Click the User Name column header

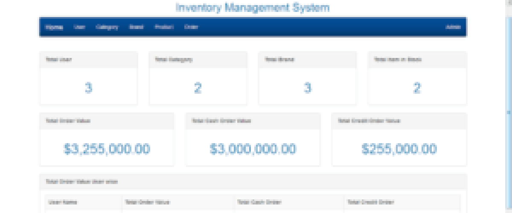click(63, 202)
